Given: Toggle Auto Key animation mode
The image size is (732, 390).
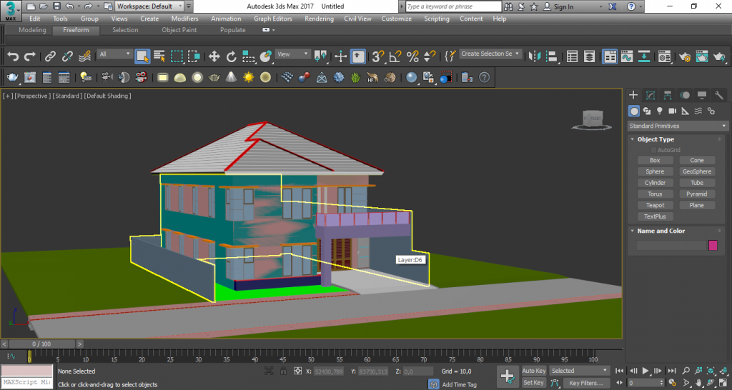Looking at the screenshot, I should [533, 371].
